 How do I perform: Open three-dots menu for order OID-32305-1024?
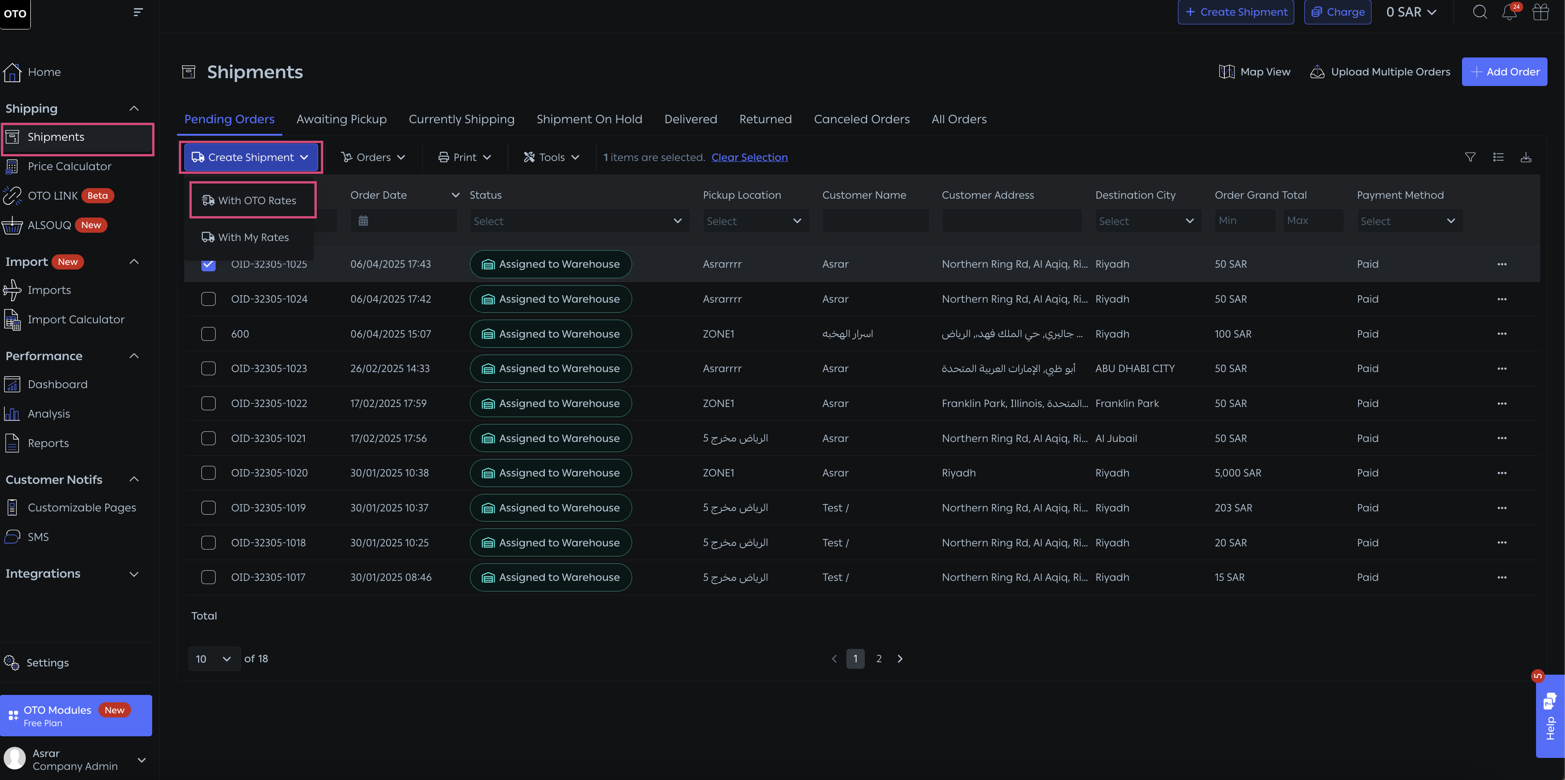tap(1502, 299)
